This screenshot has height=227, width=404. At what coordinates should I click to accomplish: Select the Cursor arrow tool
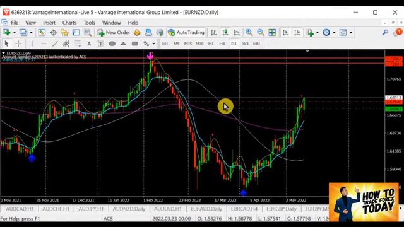pos(7,44)
